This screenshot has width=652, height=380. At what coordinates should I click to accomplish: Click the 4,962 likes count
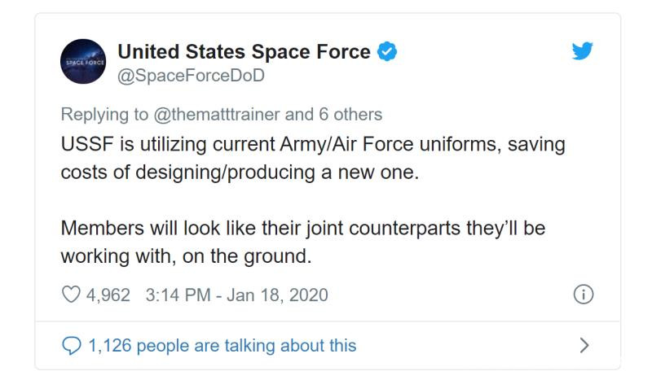click(x=108, y=295)
